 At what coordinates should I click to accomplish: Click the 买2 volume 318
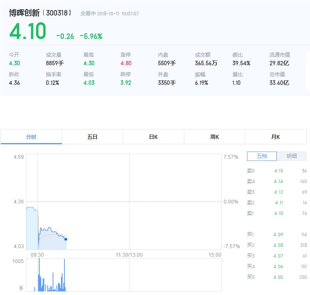(304, 245)
